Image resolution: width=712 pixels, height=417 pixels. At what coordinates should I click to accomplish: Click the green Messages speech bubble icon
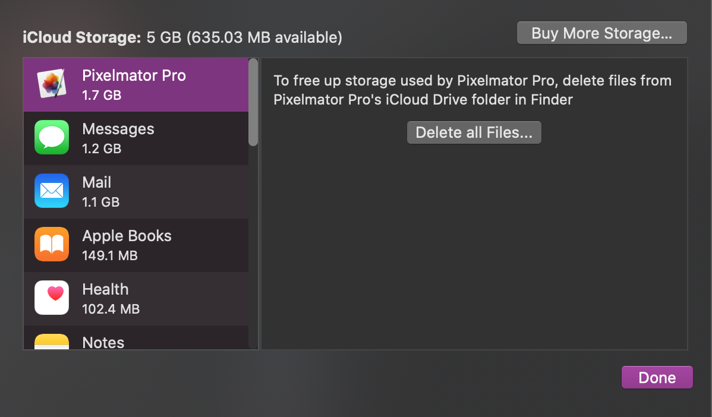pos(52,138)
